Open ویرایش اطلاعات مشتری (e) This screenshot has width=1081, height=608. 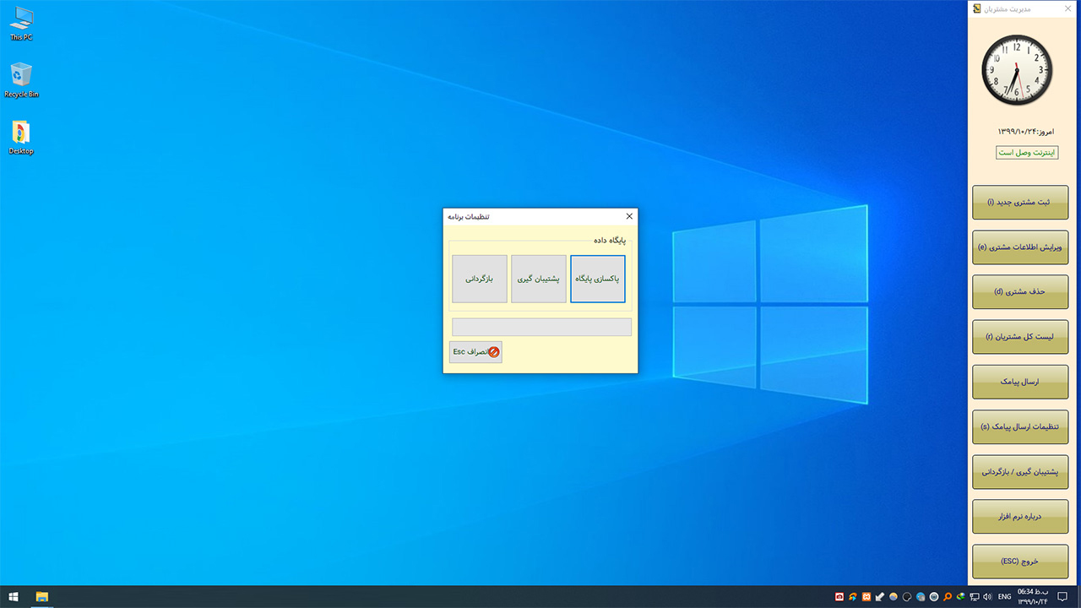click(x=1020, y=247)
